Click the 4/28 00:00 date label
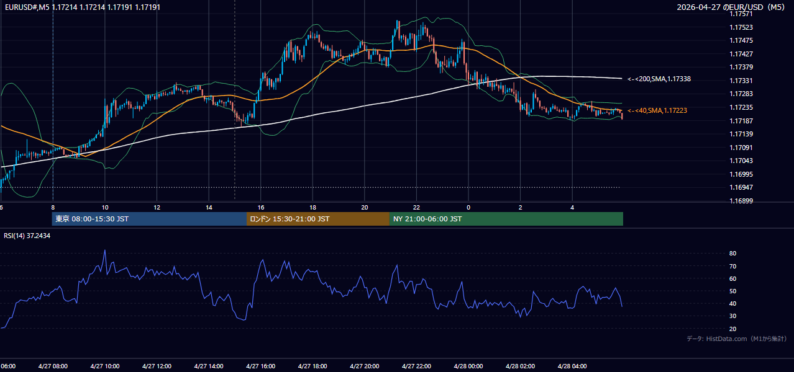Screen dimensions: 794x372 pyautogui.click(x=468, y=366)
